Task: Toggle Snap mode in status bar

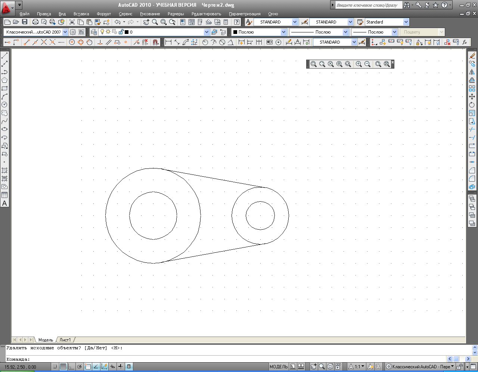Action: coord(55,367)
